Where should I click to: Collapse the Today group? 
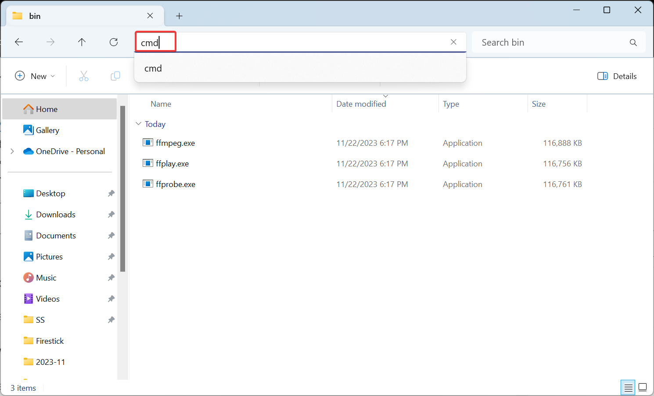click(x=139, y=124)
